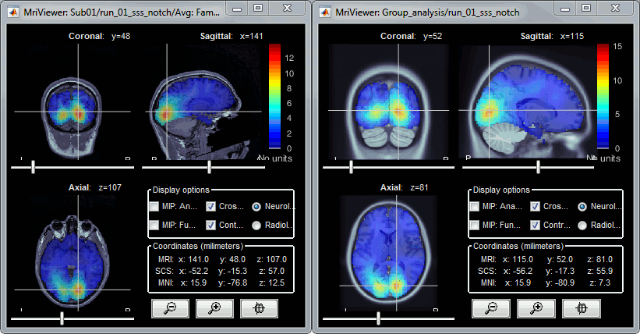
Task: Click the coronal slice slider in Sub01 viewer
Action: point(33,166)
